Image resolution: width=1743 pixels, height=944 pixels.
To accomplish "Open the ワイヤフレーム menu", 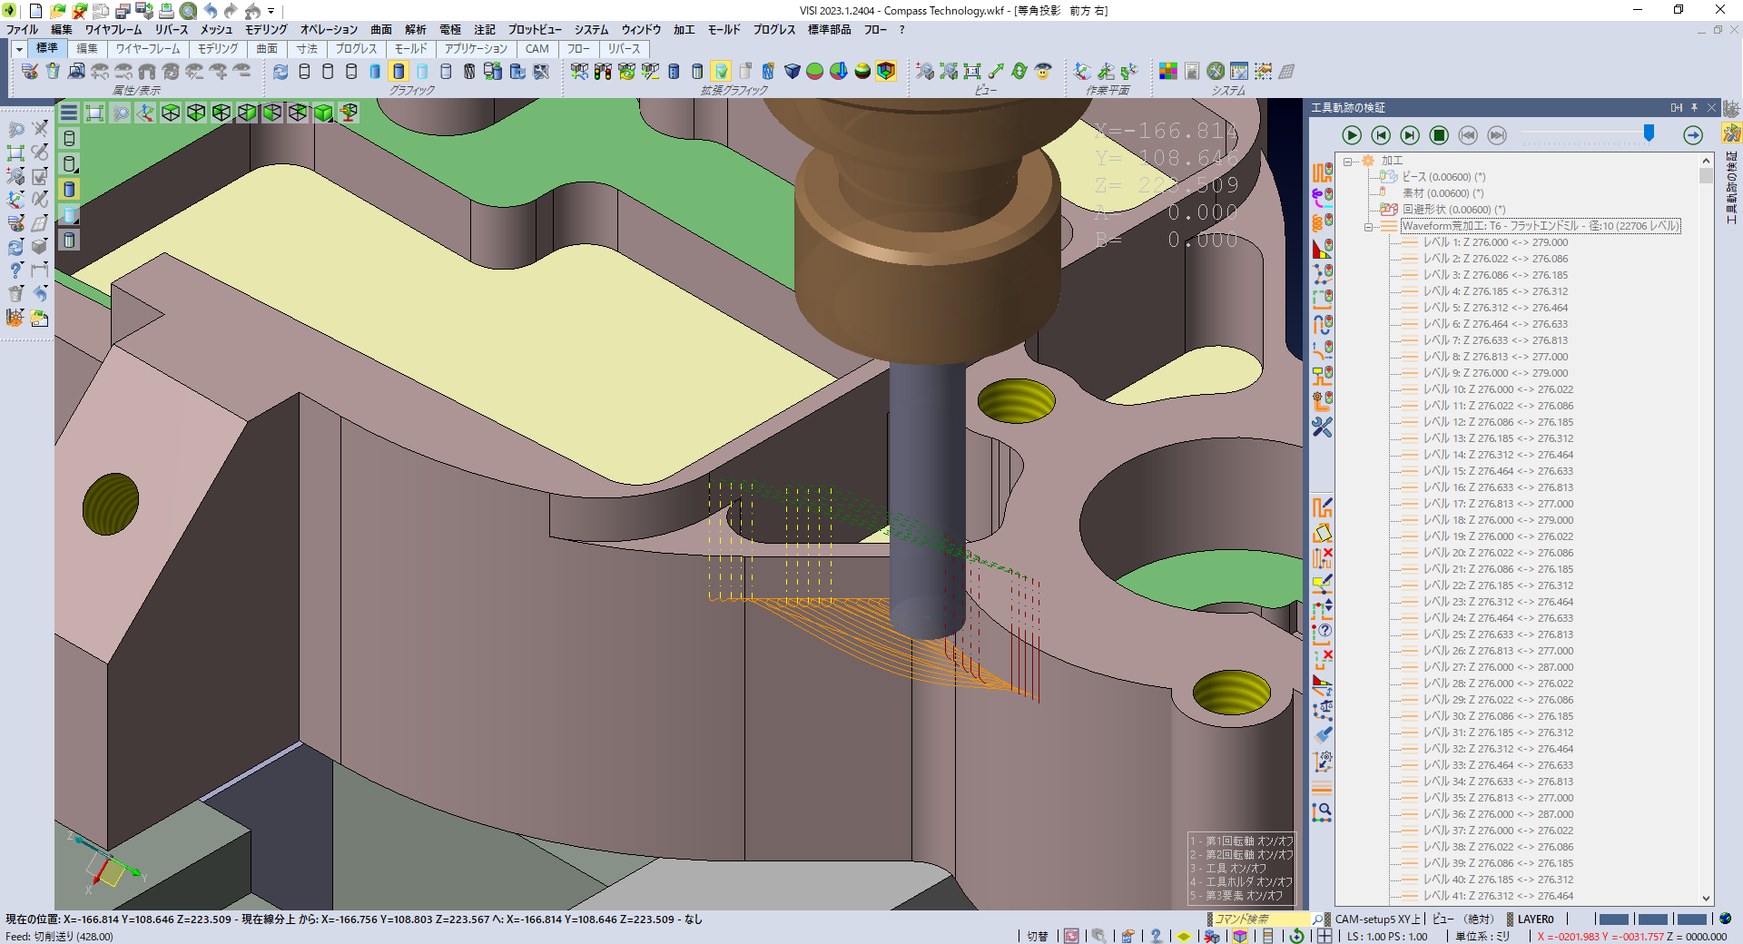I will pos(113,30).
